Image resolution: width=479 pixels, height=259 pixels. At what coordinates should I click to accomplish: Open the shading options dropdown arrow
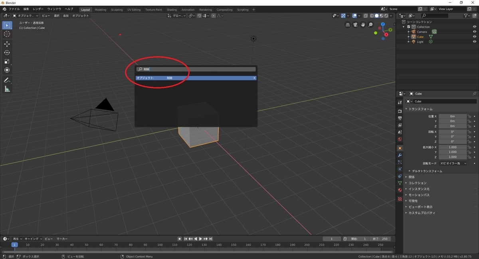(391, 16)
